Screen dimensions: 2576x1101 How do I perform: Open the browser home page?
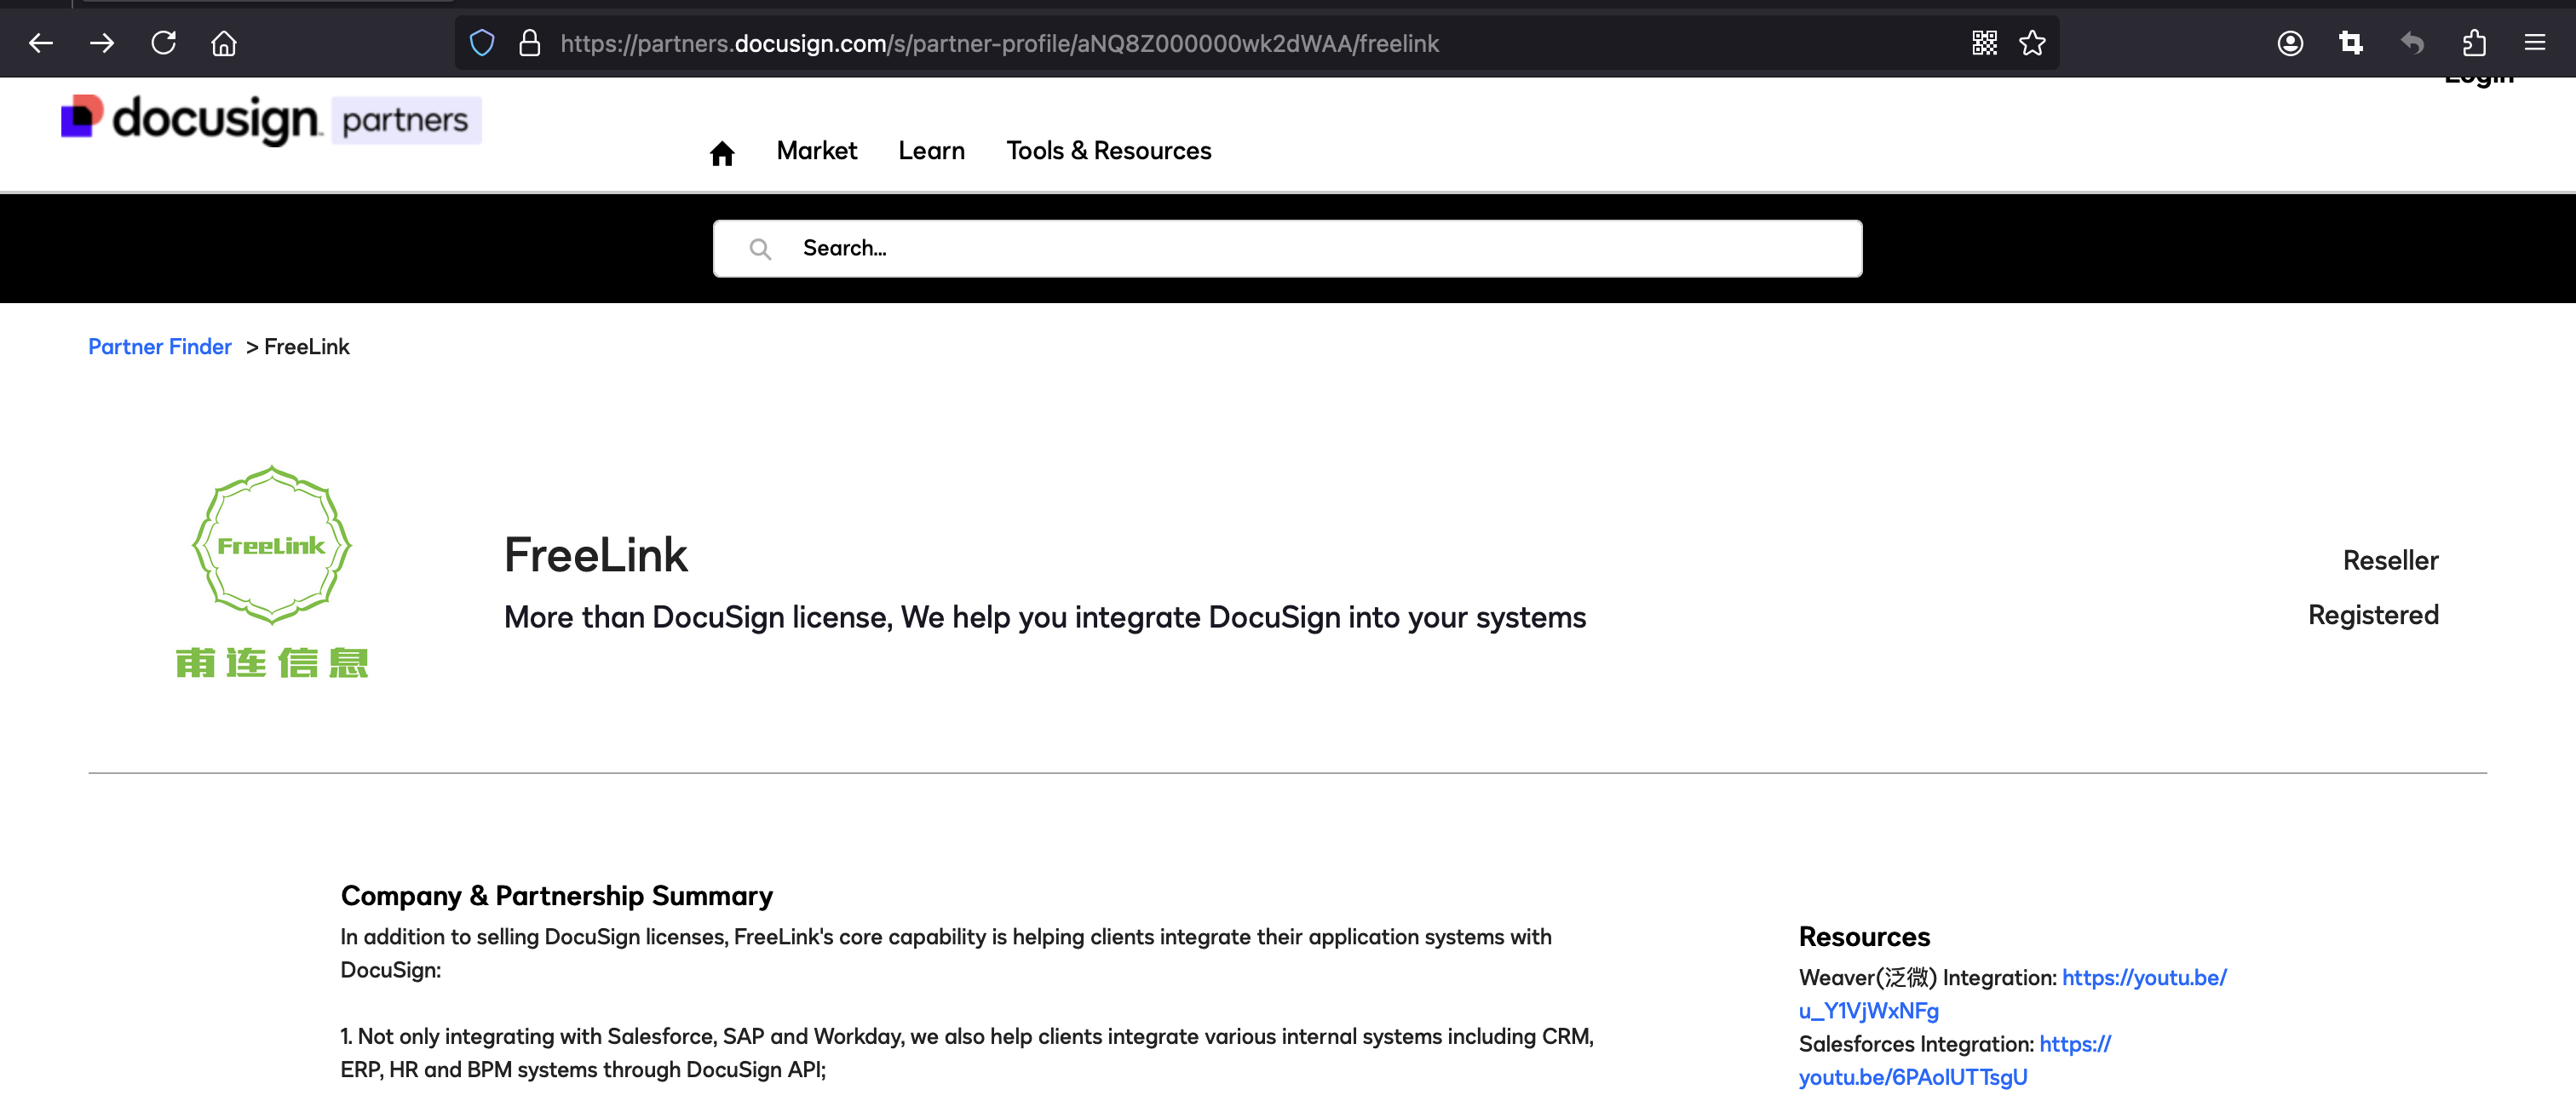pyautogui.click(x=224, y=43)
